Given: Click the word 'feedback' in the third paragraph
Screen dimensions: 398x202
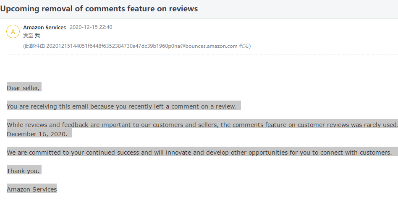Looking at the screenshot, I should tap(76, 125).
